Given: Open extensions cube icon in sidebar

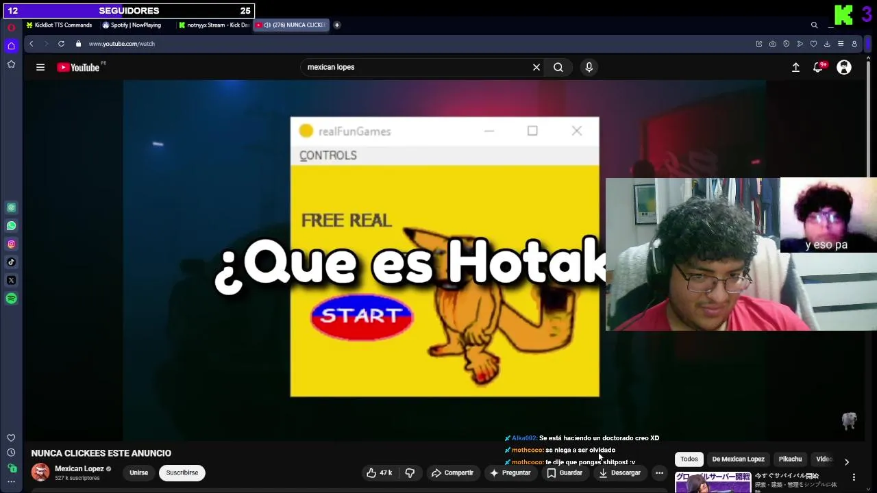Looking at the screenshot, I should [11, 468].
